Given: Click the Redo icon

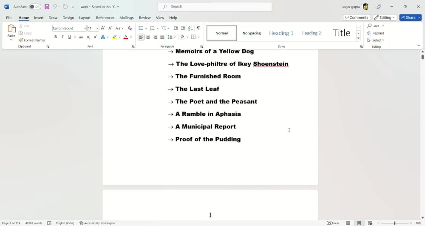Looking at the screenshot, I should pos(65,6).
